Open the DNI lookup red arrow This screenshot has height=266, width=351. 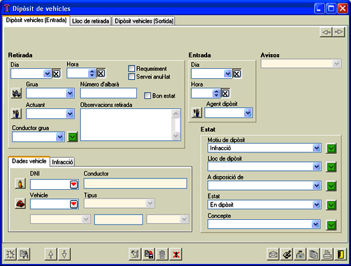(x=74, y=184)
